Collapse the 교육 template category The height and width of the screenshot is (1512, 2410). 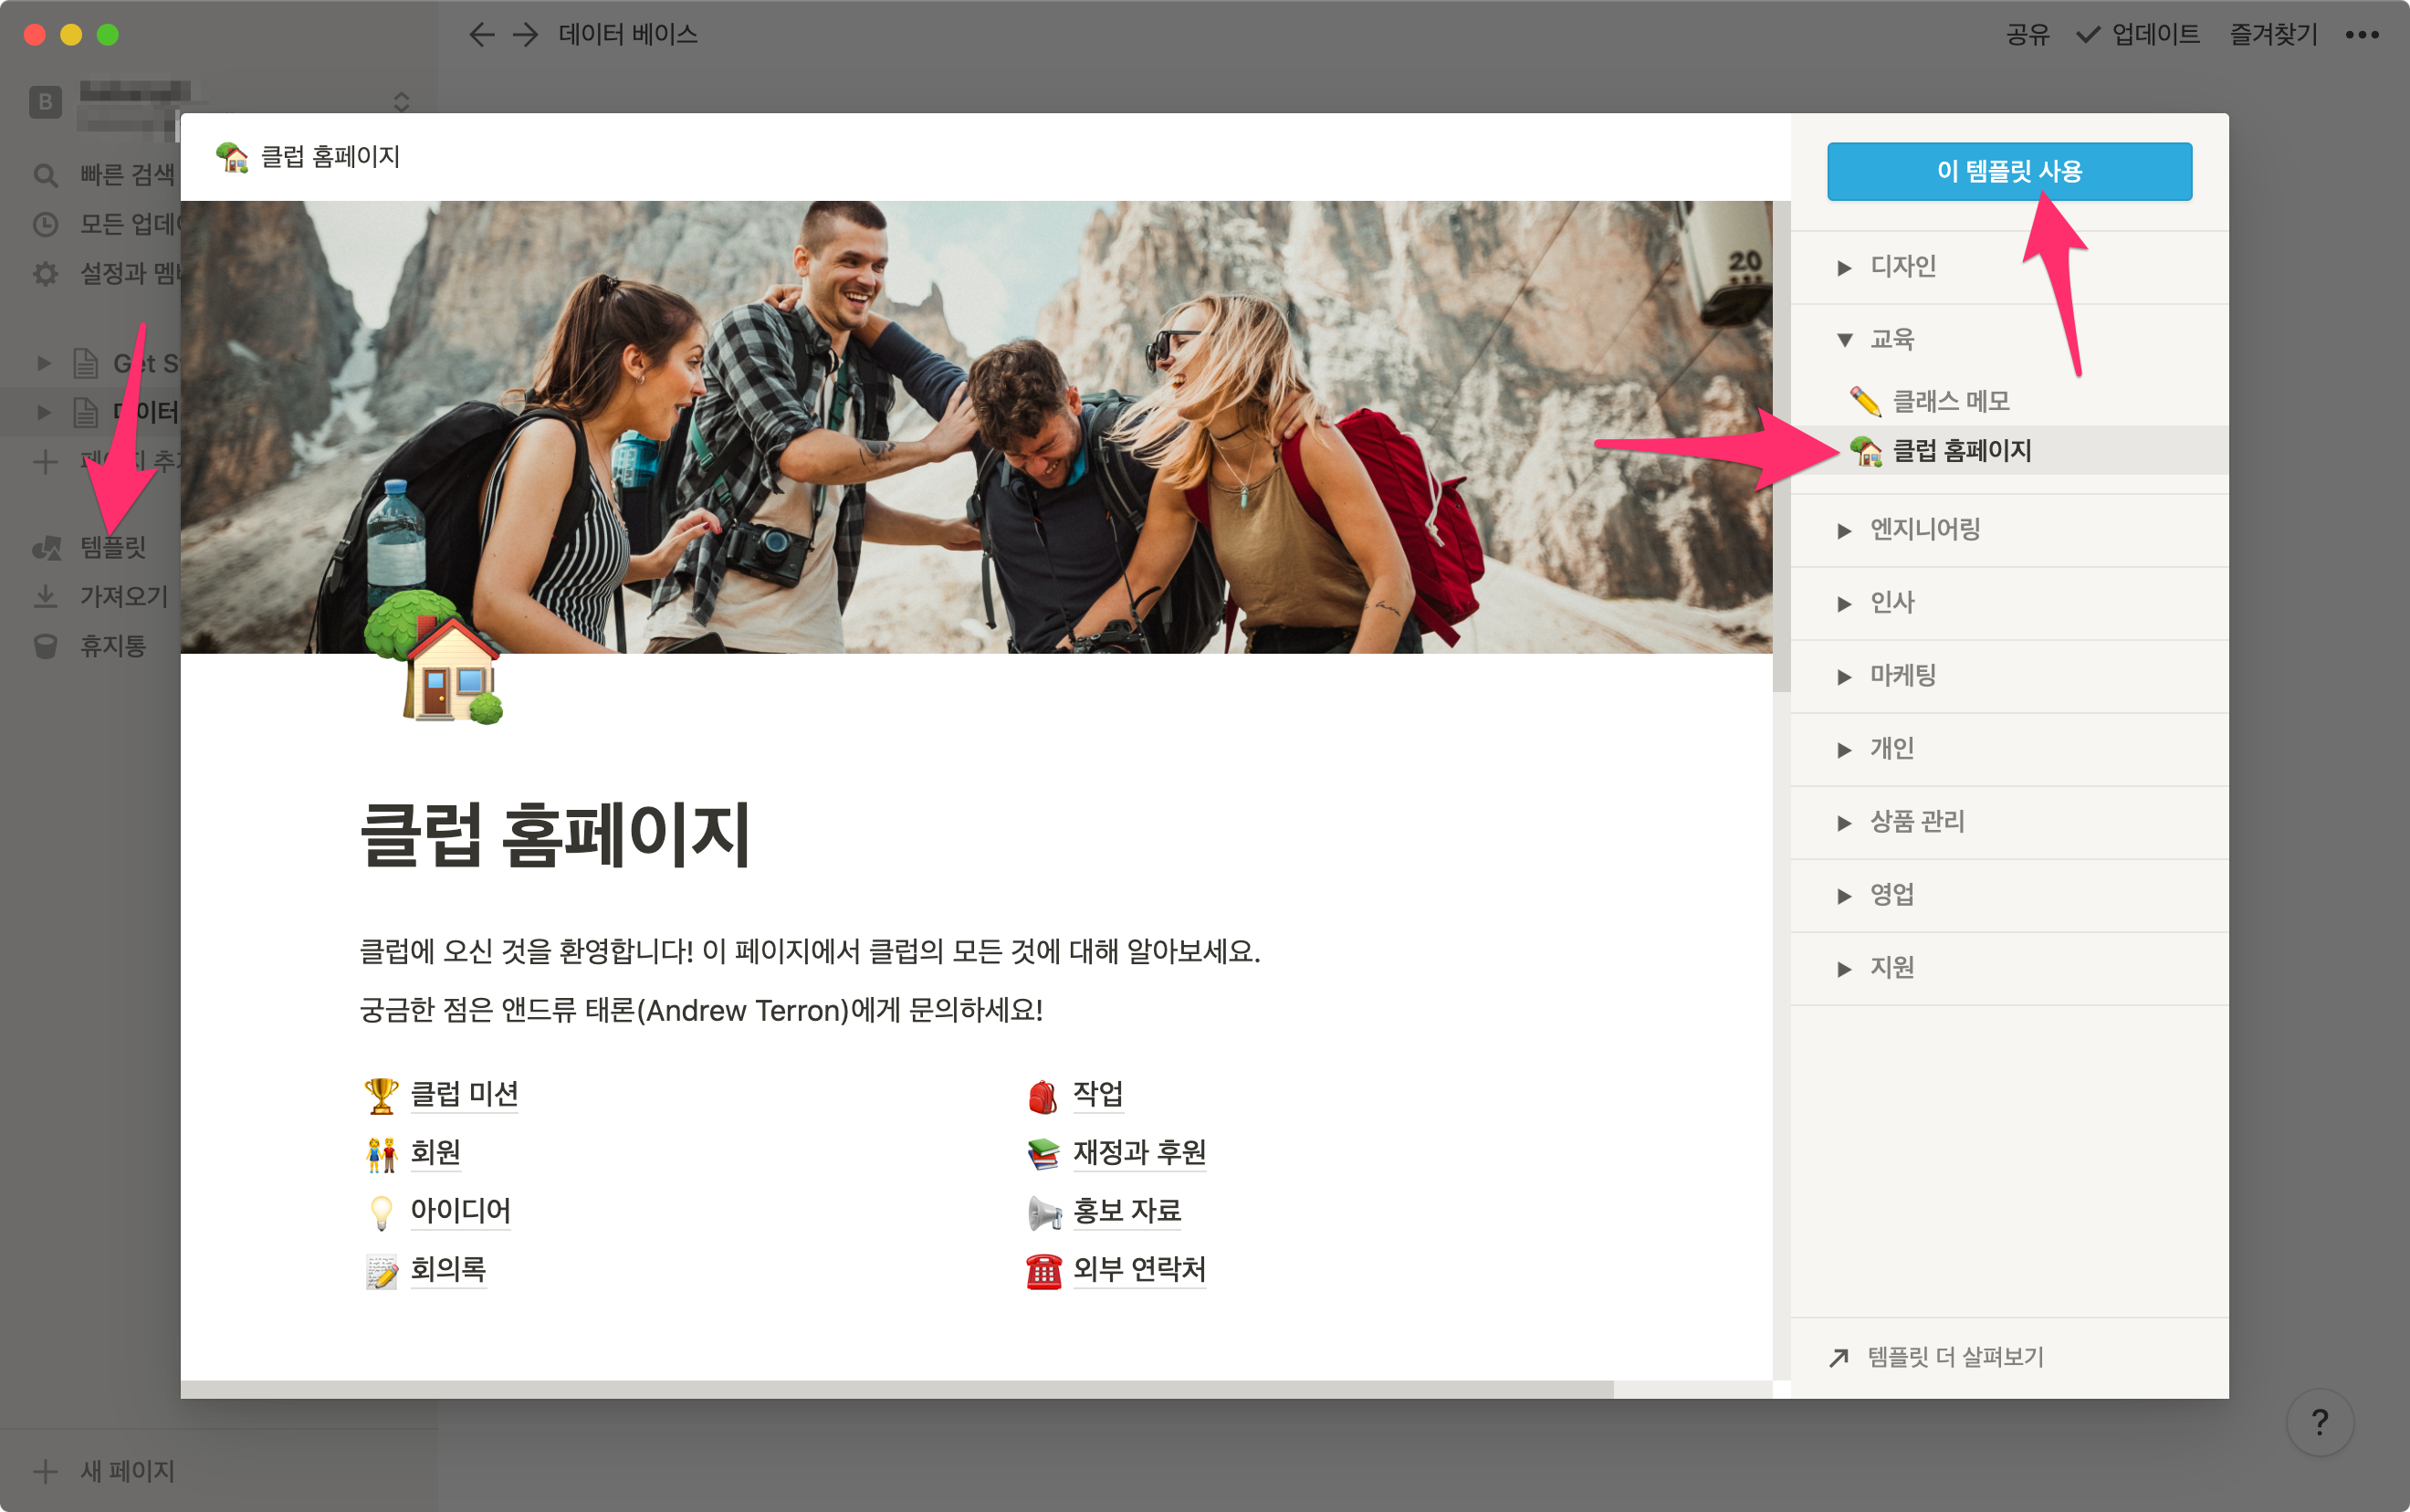pyautogui.click(x=1844, y=340)
